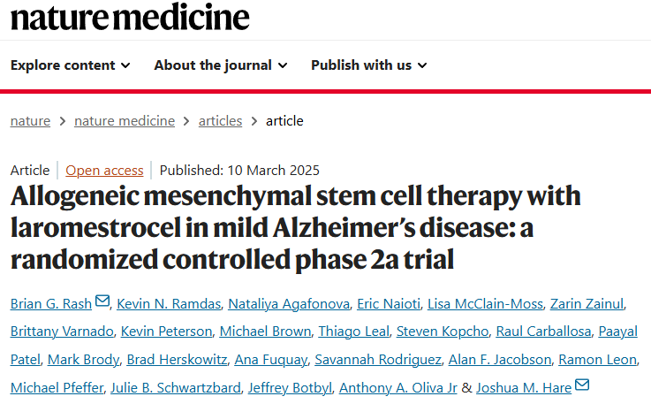Open the articles breadcrumb link
This screenshot has height=404, width=651.
pyautogui.click(x=220, y=121)
